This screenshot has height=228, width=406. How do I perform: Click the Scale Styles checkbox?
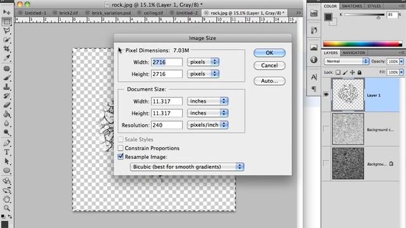pyautogui.click(x=121, y=139)
